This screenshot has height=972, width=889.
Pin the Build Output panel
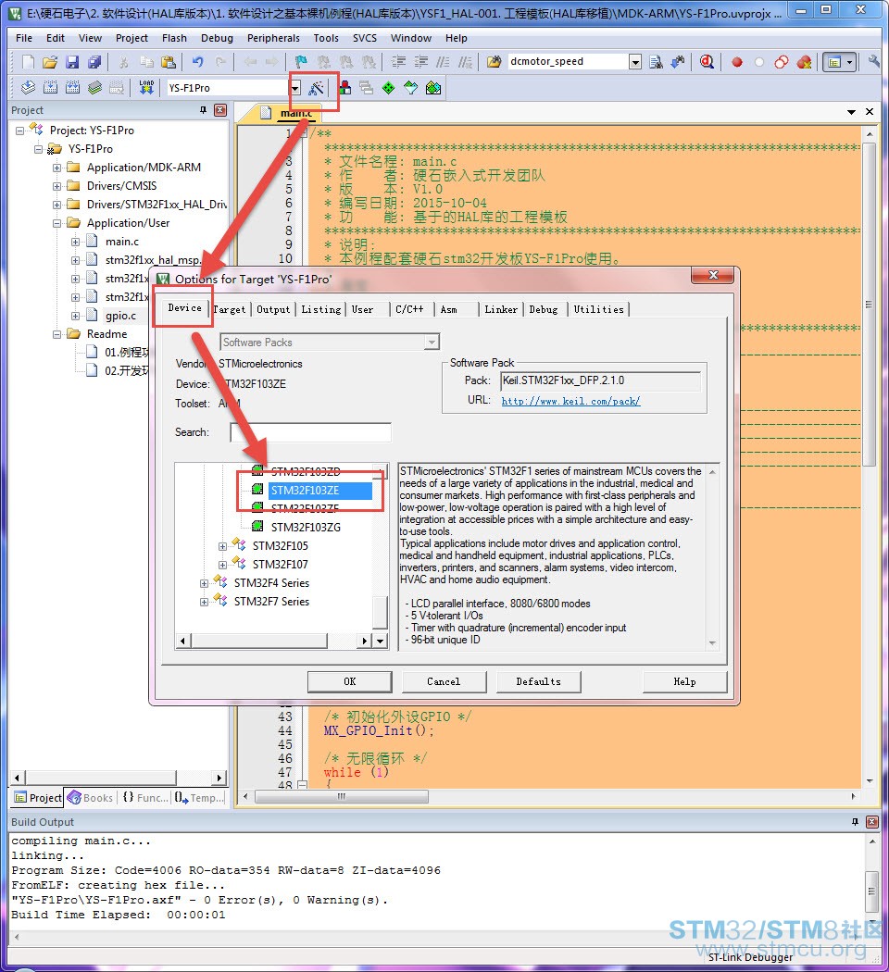[855, 822]
